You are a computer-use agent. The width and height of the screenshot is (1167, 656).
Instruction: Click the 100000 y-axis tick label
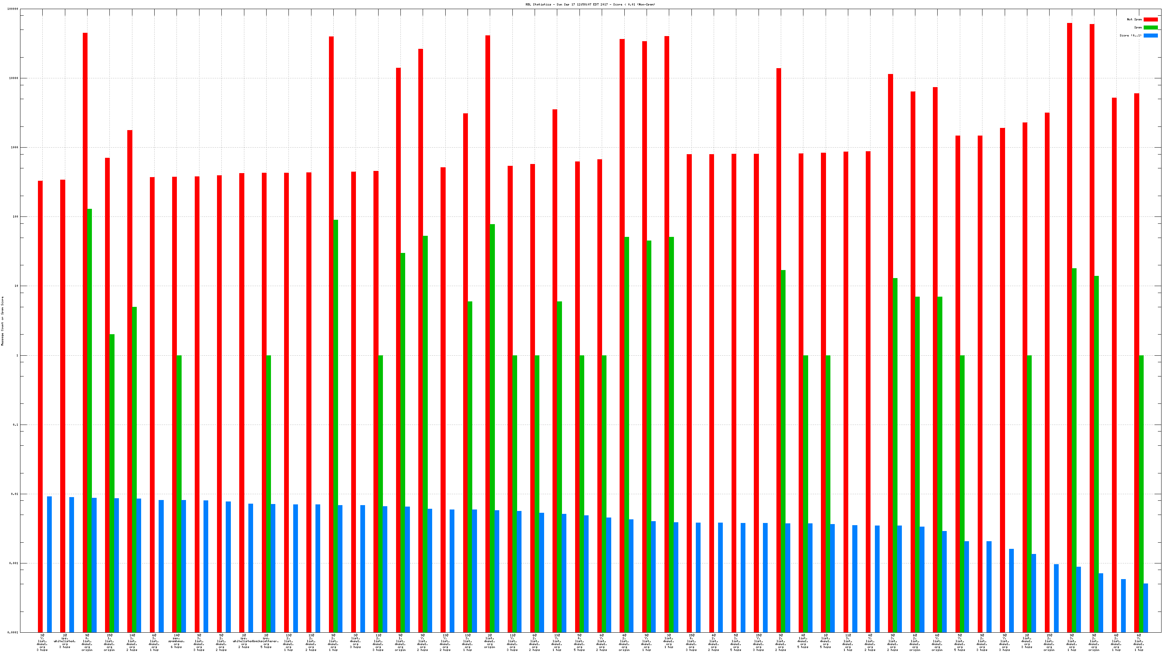click(x=13, y=9)
